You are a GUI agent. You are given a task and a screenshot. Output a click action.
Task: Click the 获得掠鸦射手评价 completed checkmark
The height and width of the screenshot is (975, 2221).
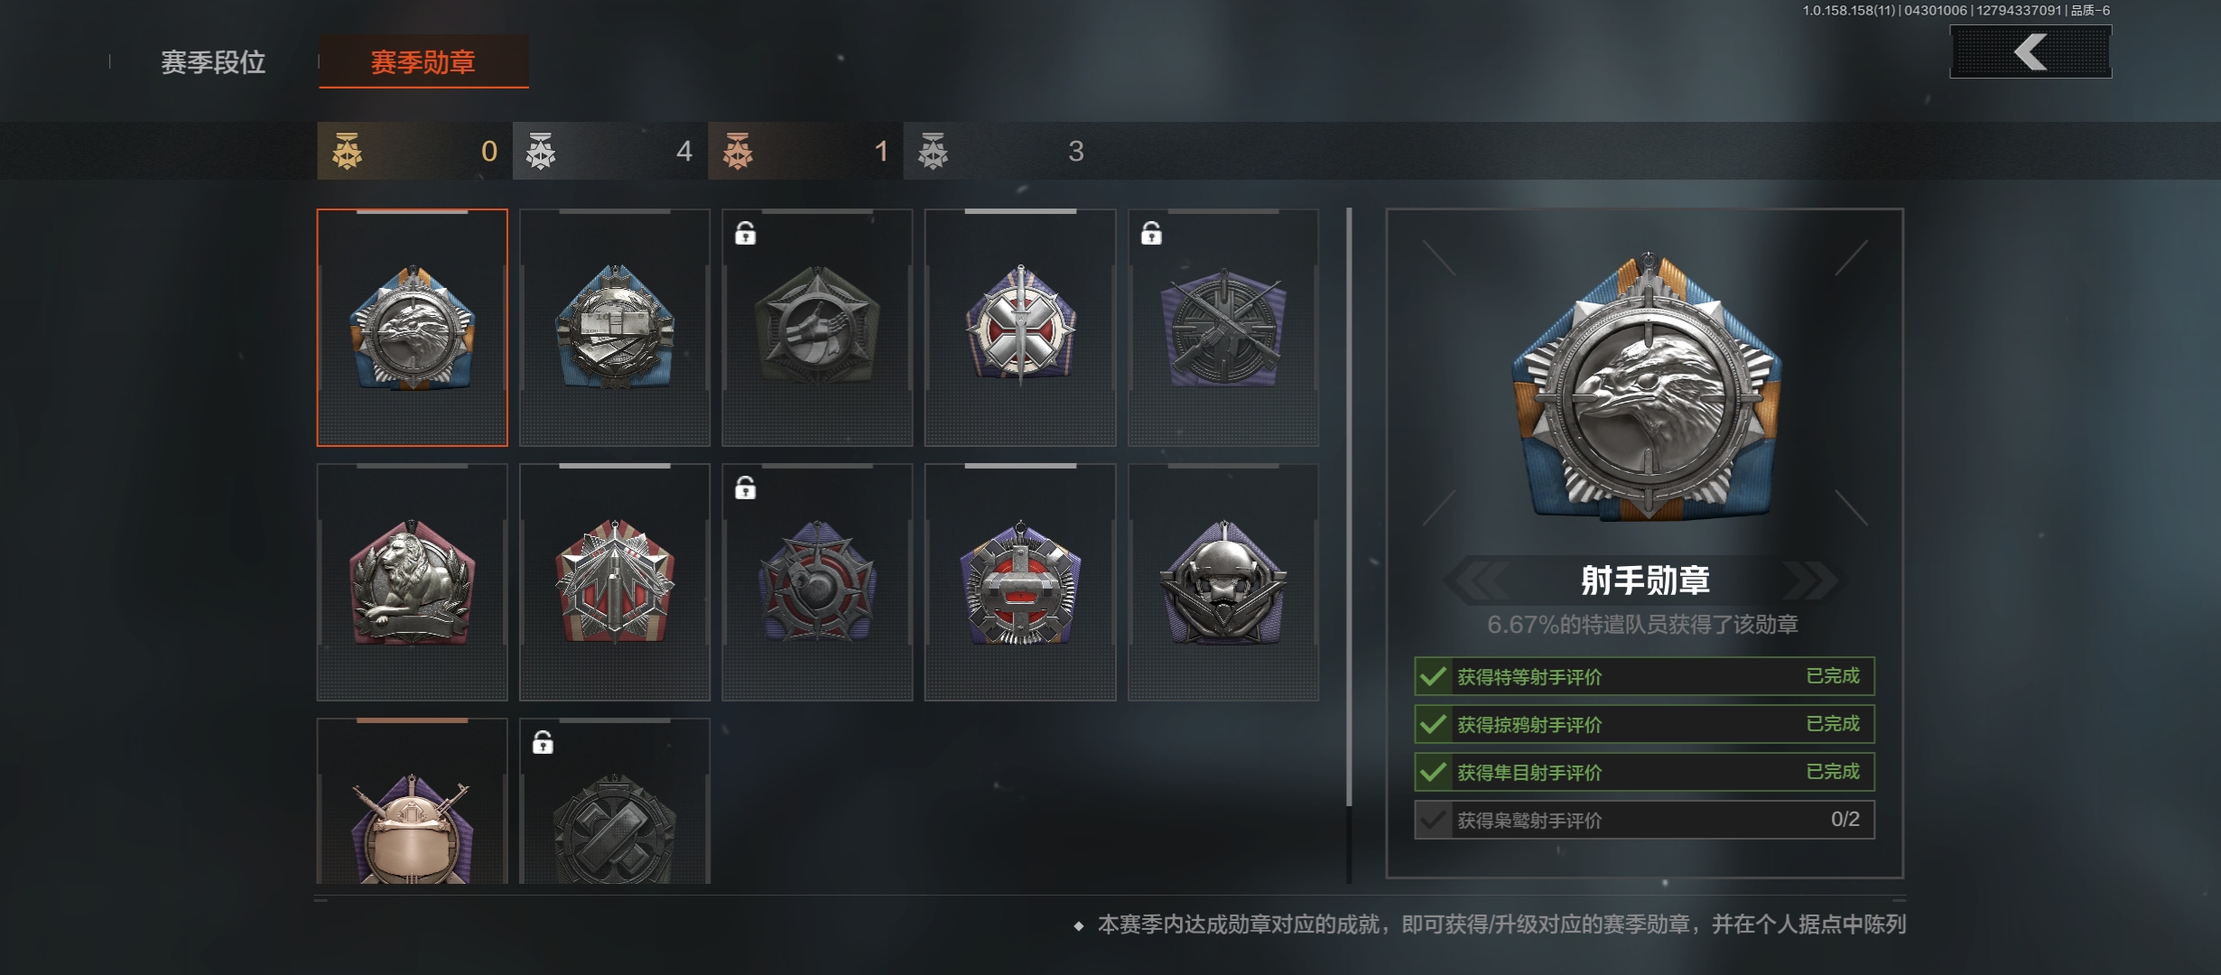click(x=1433, y=724)
